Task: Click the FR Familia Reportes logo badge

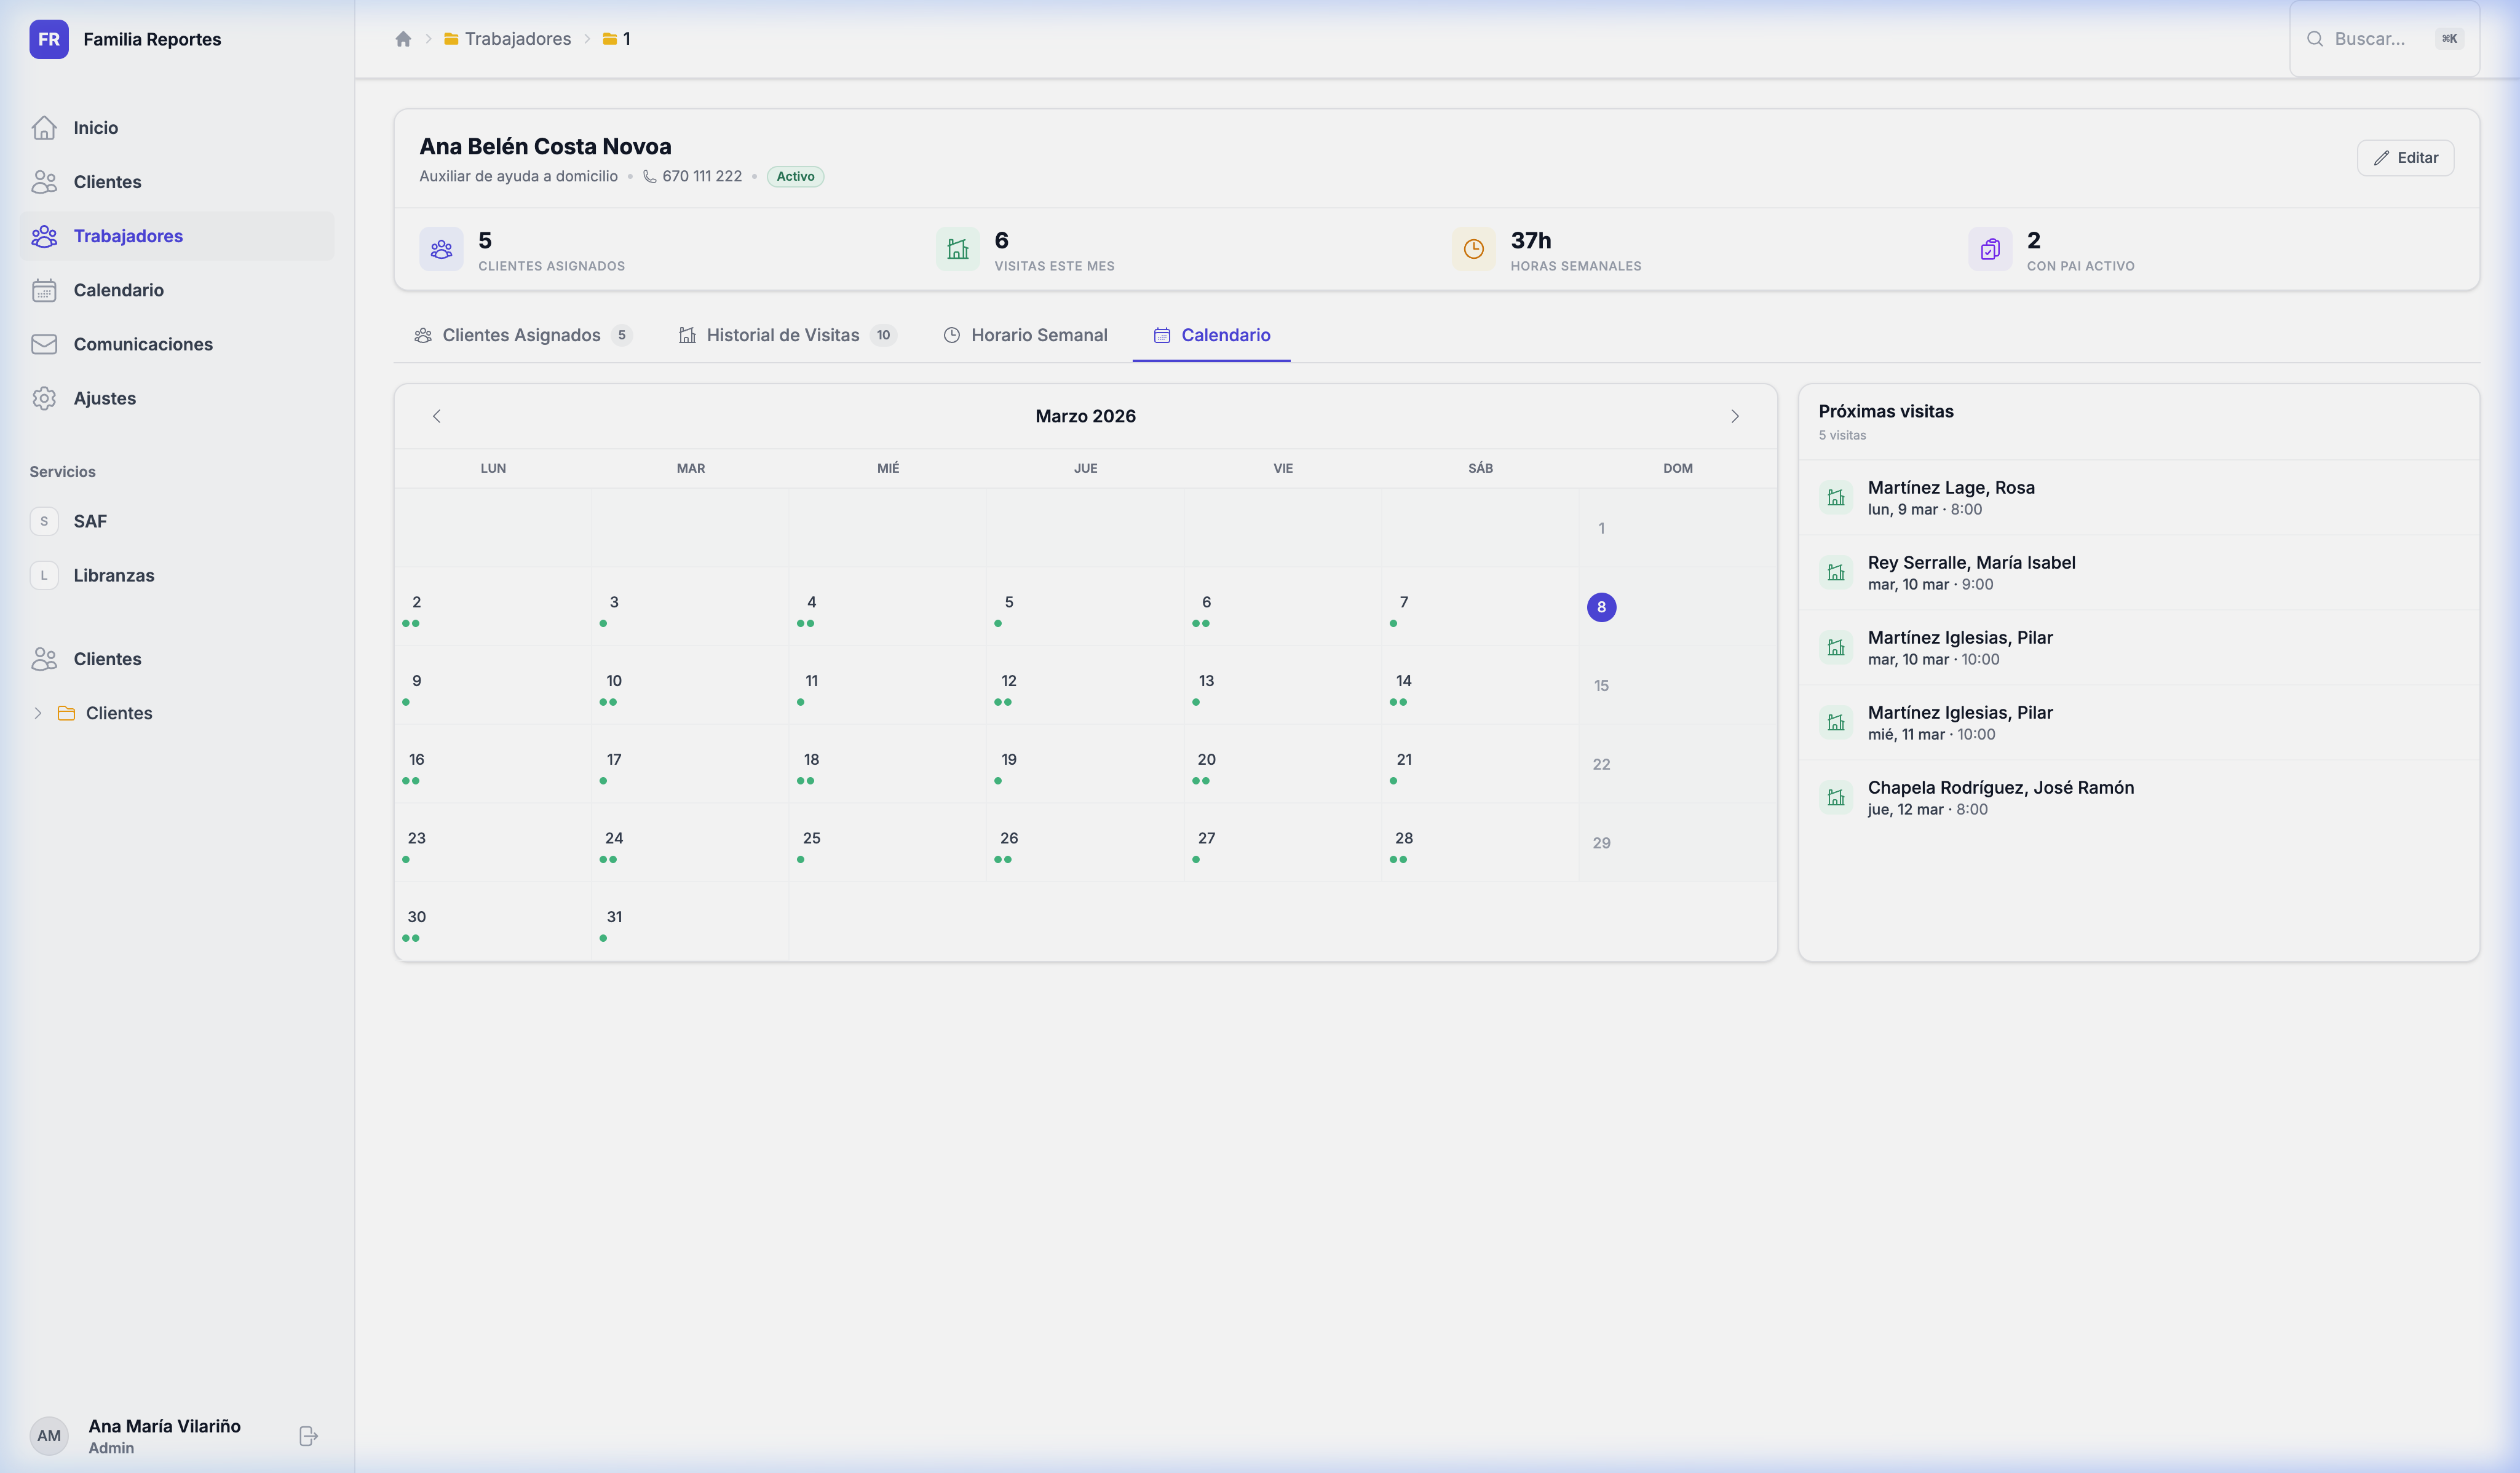Action: point(49,39)
